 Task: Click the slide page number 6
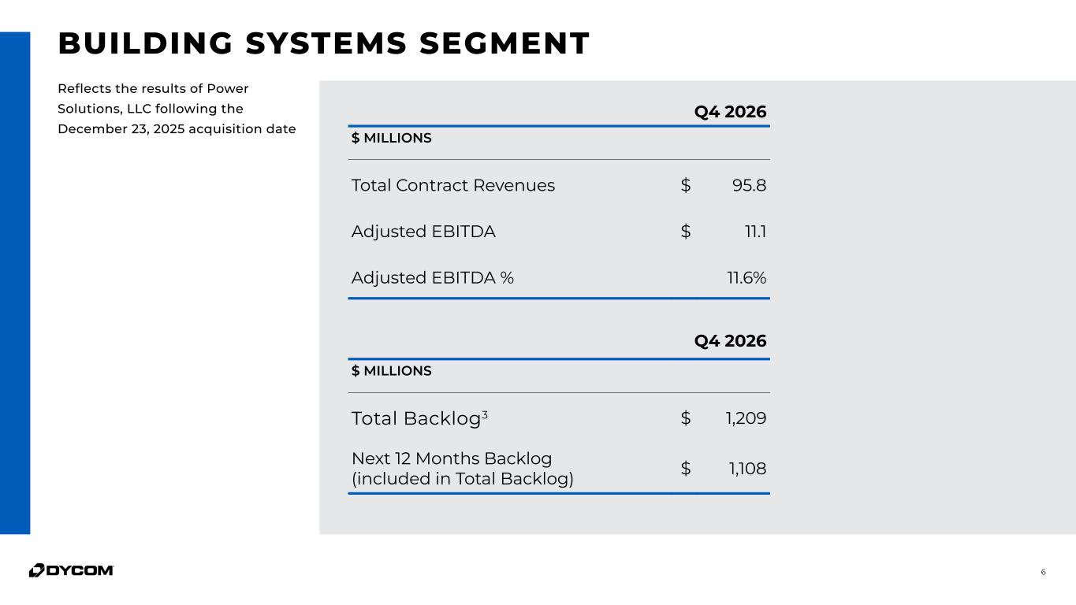point(1043,572)
